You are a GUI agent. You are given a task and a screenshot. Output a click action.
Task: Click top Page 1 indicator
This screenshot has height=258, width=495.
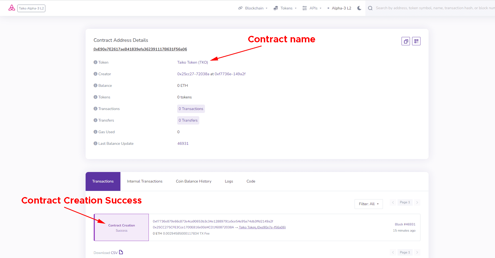405,202
